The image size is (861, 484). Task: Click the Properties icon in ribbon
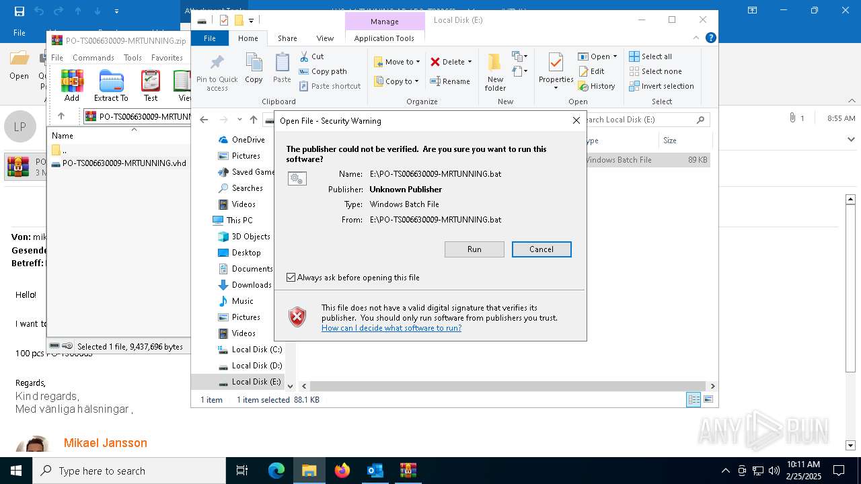point(556,63)
